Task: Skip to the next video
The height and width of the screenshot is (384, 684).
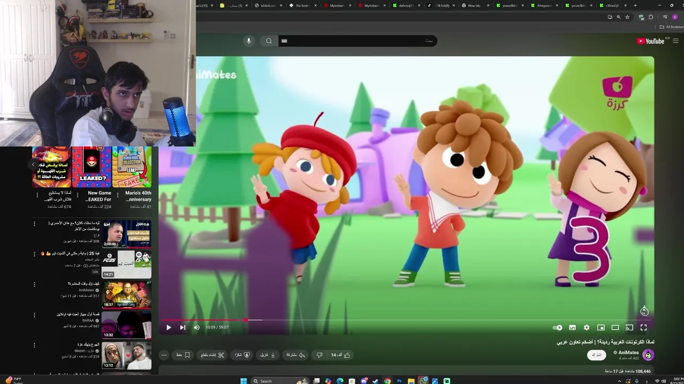Action: click(x=182, y=327)
